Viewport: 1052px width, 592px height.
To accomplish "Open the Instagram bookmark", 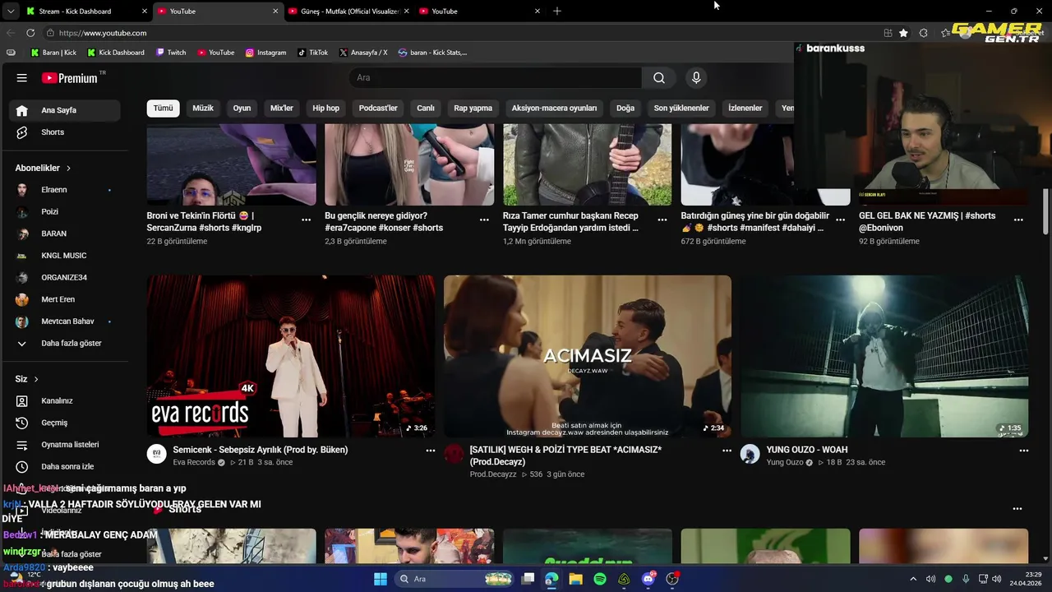I will [265, 53].
